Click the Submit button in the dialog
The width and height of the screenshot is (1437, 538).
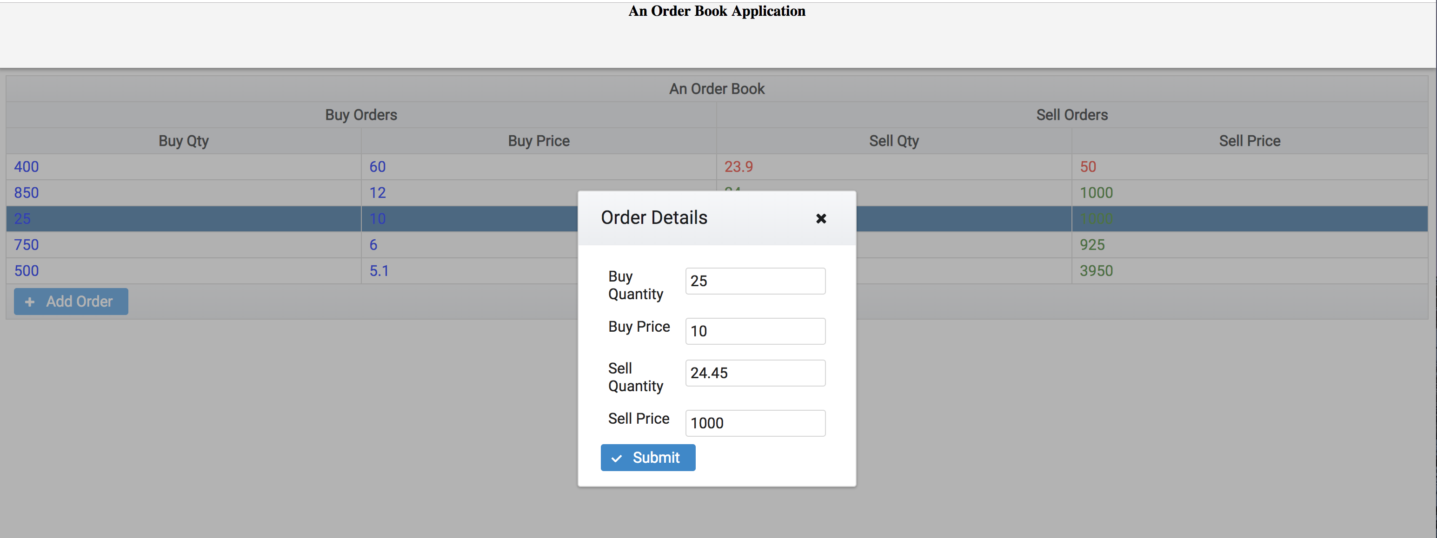648,457
